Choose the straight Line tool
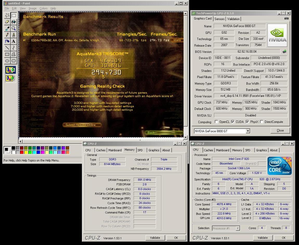Image resolution: width=299 pixels, height=245 pixels. [x=7, y=48]
